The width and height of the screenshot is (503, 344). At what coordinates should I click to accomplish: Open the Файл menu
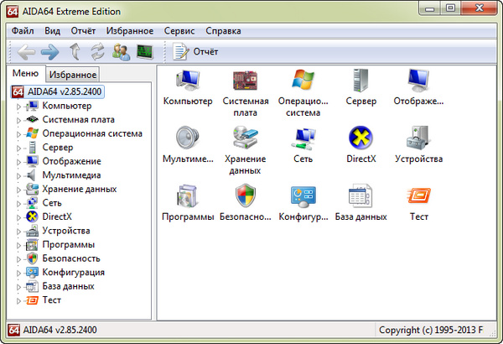coord(23,30)
